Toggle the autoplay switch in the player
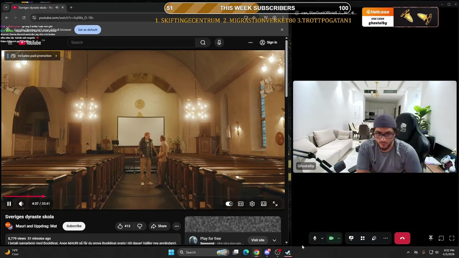 tap(229, 204)
